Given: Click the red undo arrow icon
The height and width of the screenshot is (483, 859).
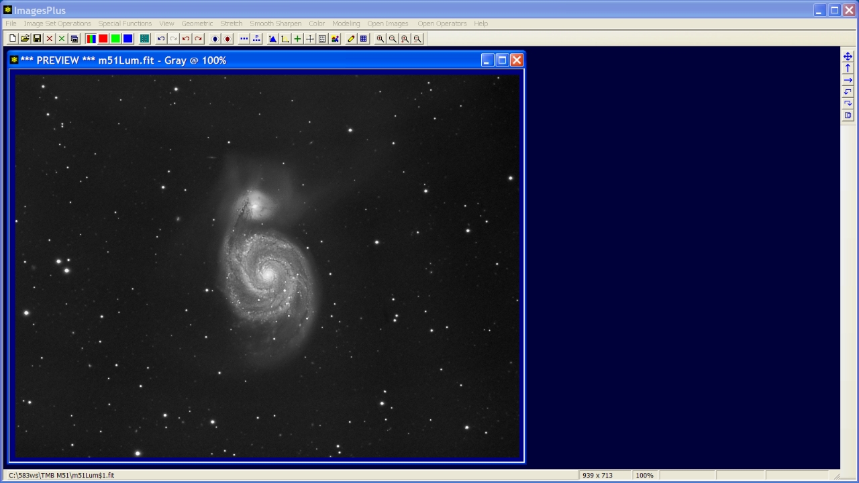Looking at the screenshot, I should tap(186, 39).
